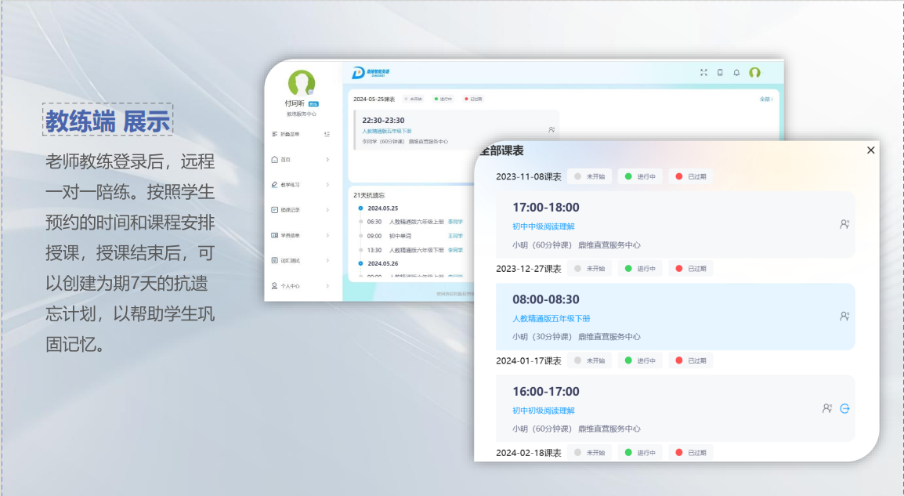Toggle 进行中 filter for 2023-11-08课表

(640, 176)
